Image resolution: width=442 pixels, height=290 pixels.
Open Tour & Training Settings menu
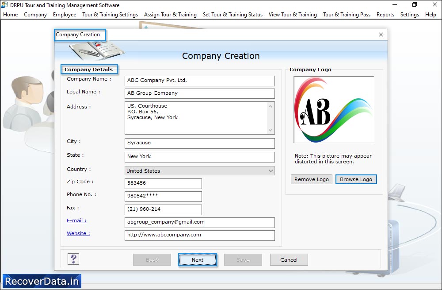(110, 15)
